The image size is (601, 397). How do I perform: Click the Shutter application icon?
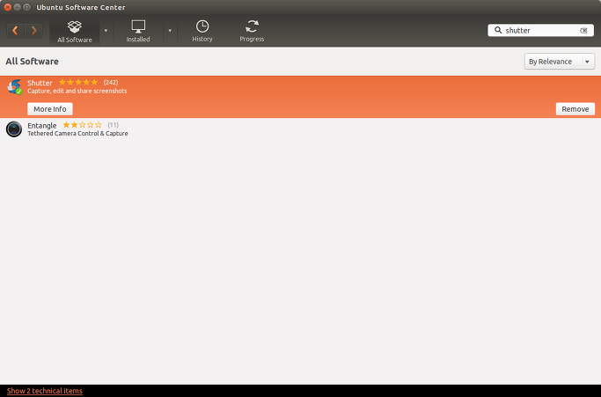(15, 86)
